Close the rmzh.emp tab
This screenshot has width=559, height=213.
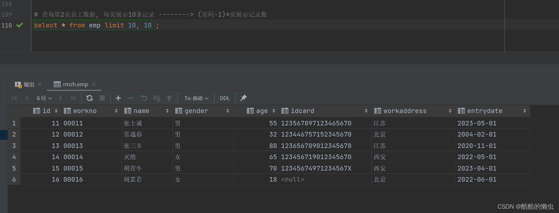tap(94, 84)
